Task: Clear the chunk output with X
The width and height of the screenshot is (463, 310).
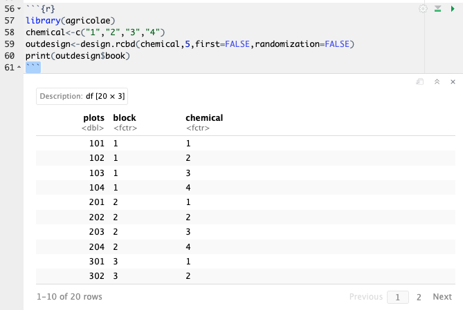Action: (x=453, y=81)
